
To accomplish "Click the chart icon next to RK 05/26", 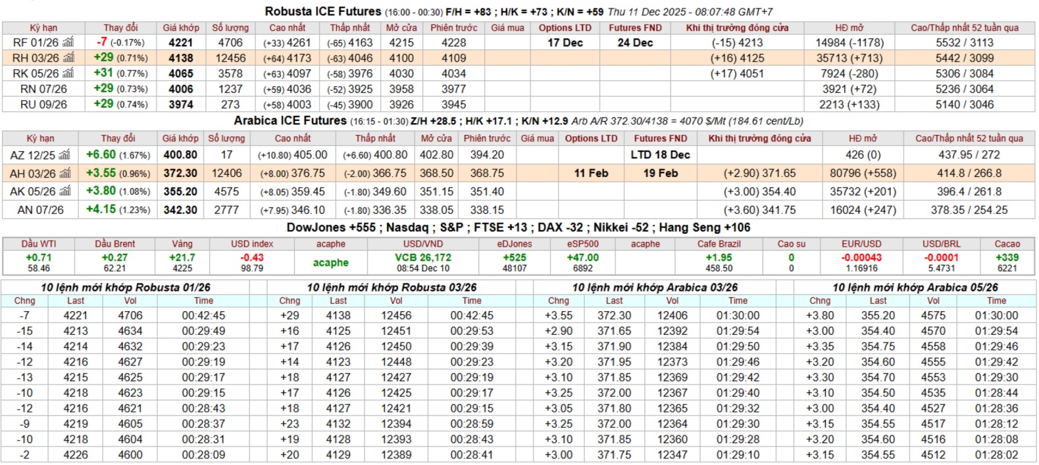I will (x=68, y=74).
